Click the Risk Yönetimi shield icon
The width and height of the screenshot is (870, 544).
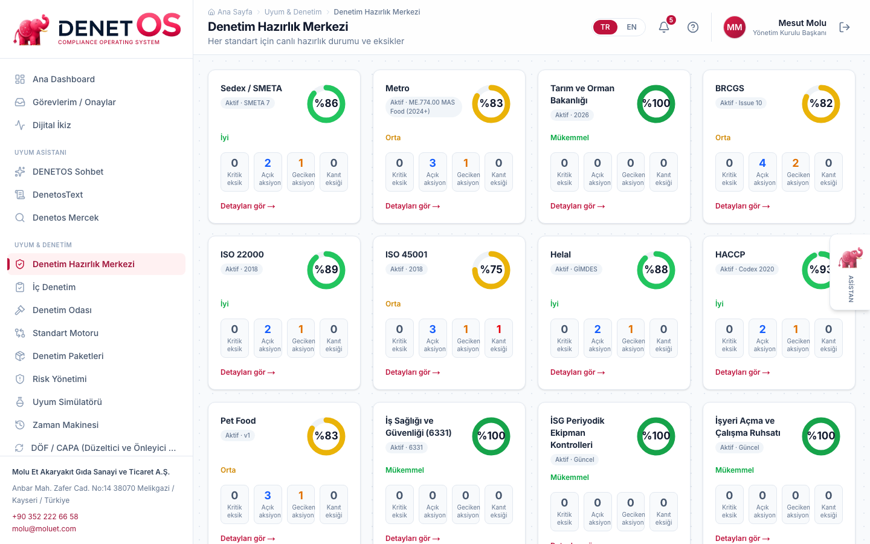pos(20,379)
